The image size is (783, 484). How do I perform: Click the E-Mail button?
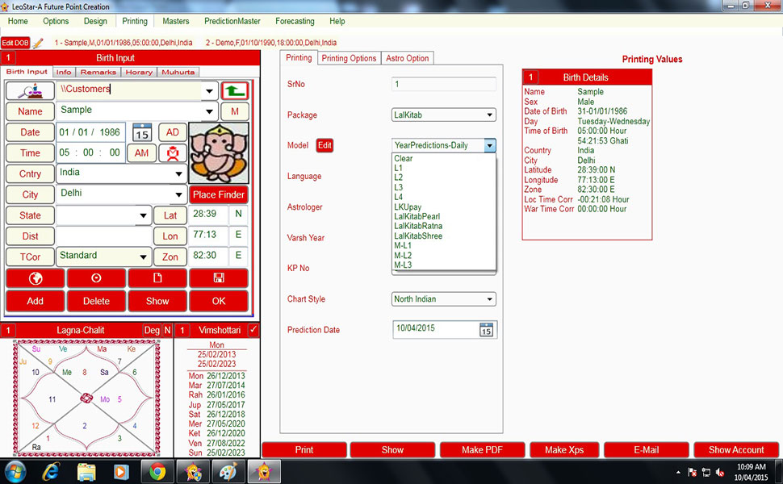pos(646,450)
